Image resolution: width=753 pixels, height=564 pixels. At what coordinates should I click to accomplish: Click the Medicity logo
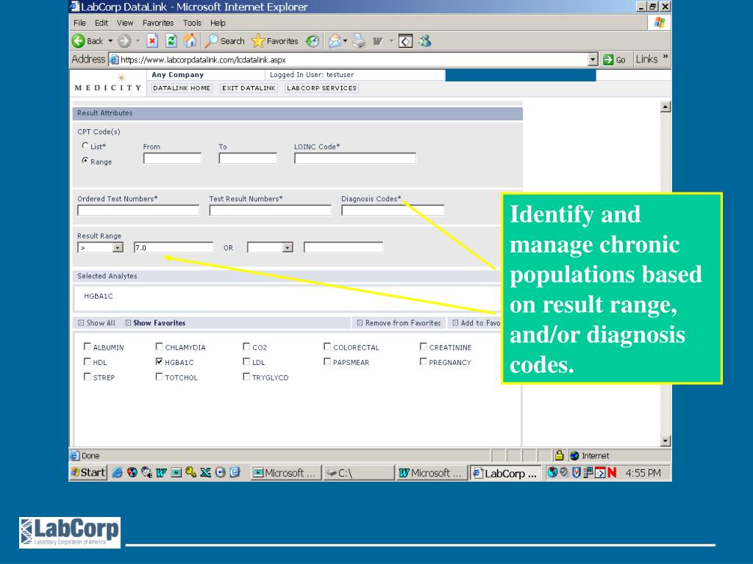[108, 83]
